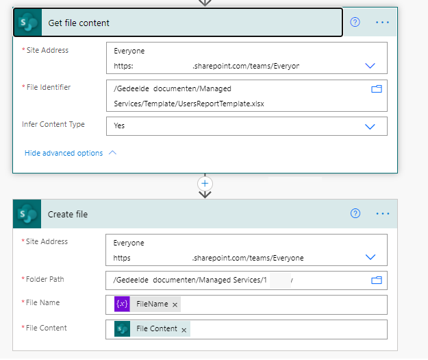Open ellipsis menu for Create file
Screen dimensions: 428x360
pyautogui.click(x=382, y=213)
